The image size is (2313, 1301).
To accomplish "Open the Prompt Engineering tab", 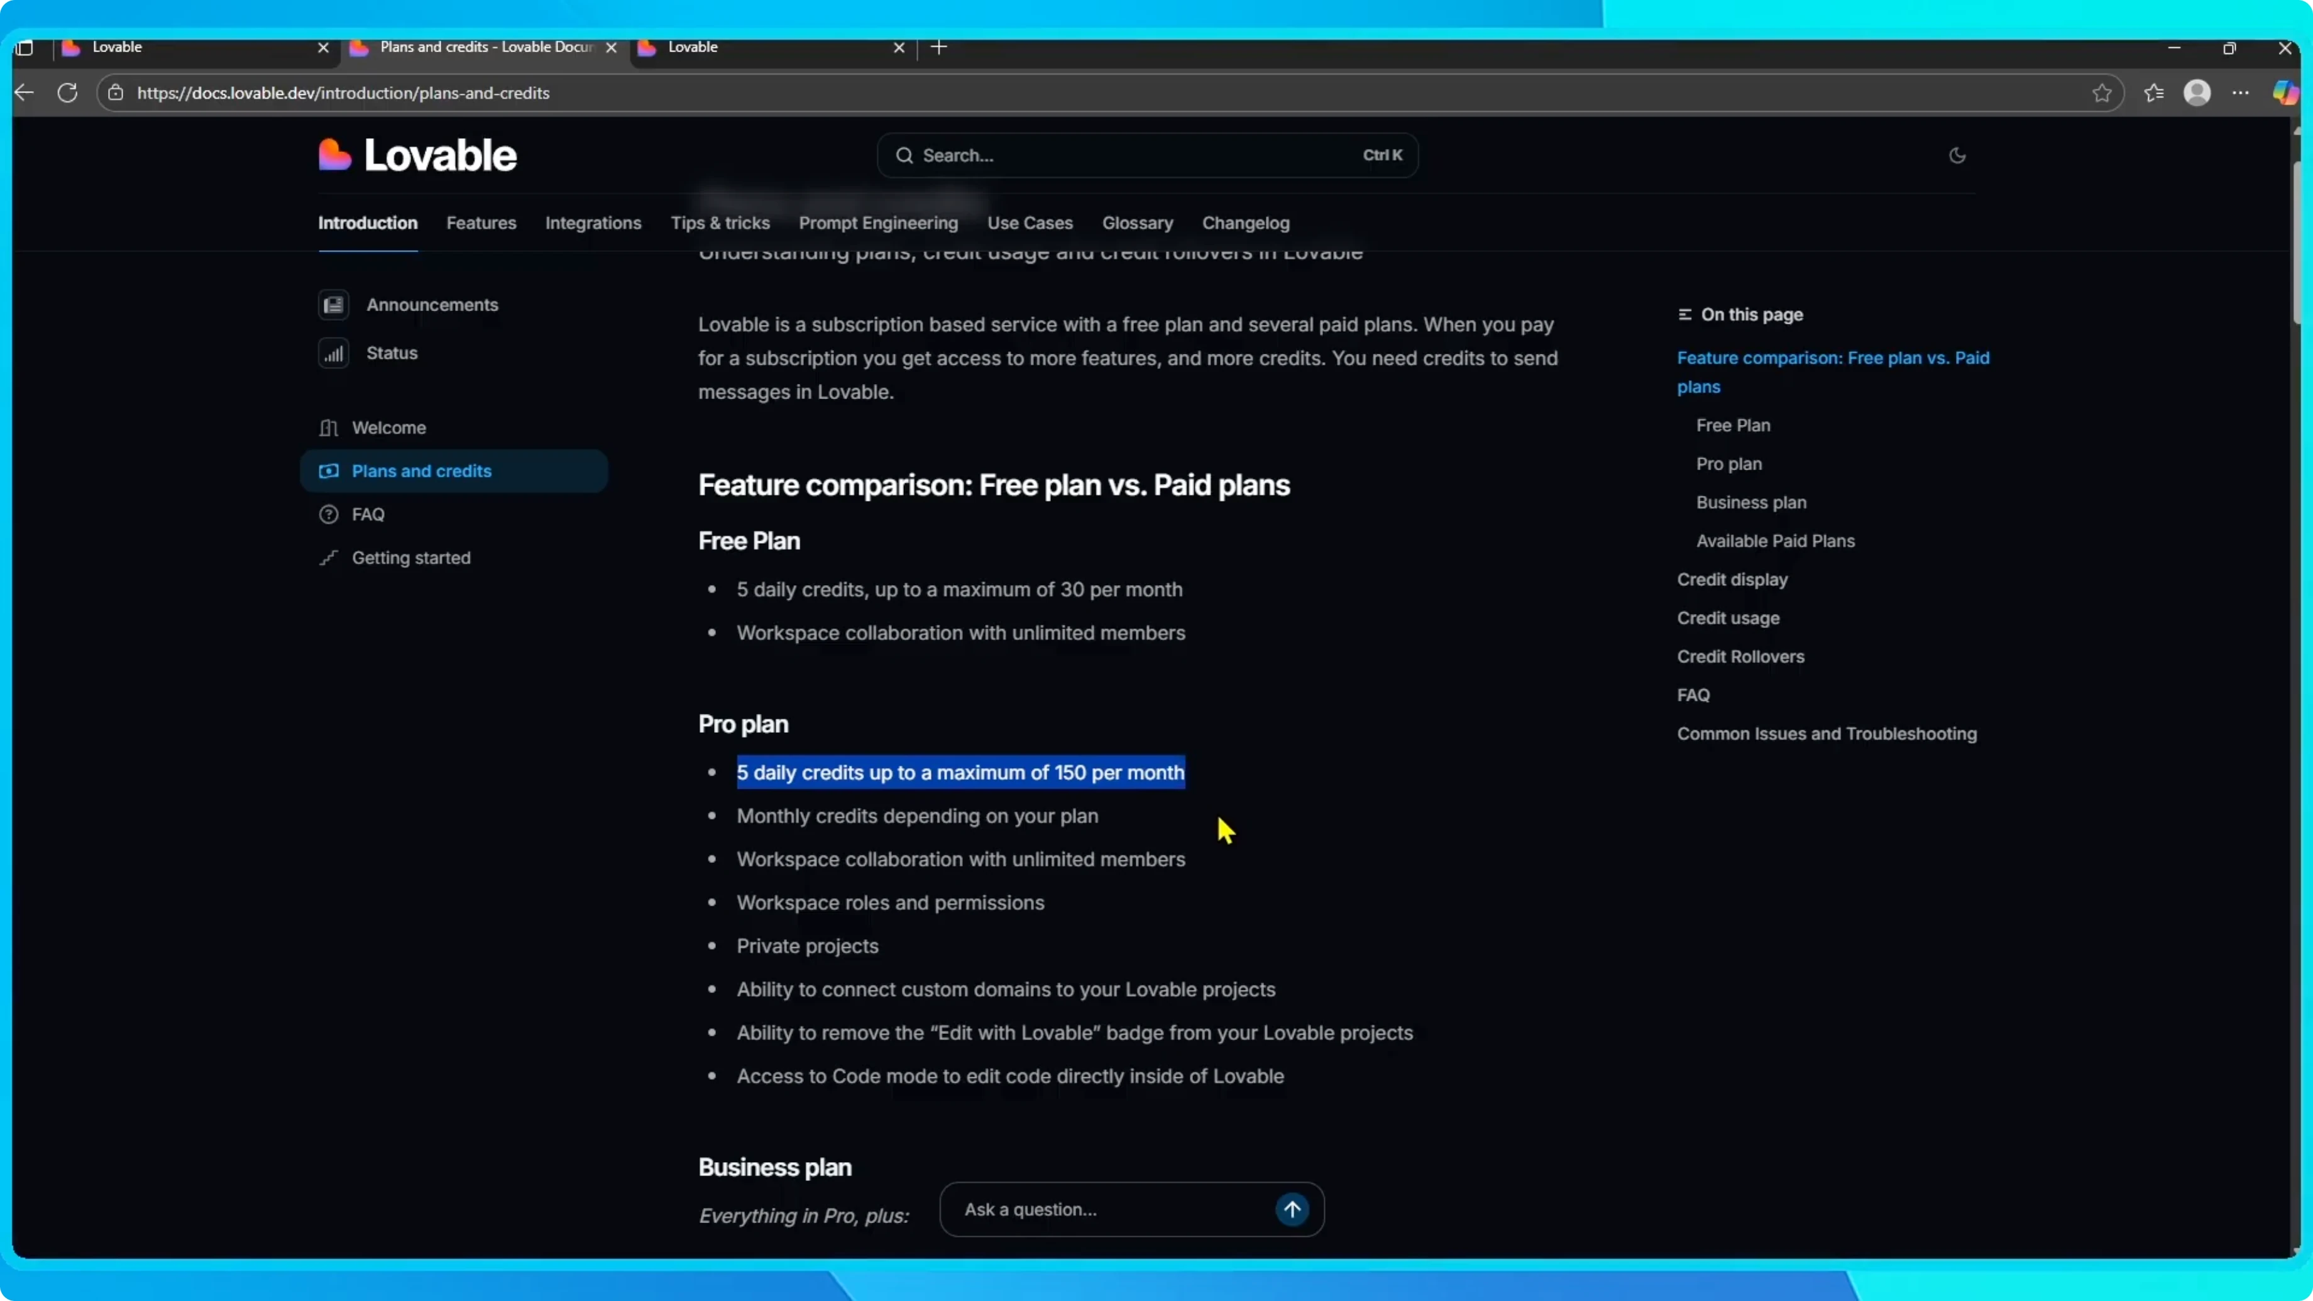I will point(878,222).
